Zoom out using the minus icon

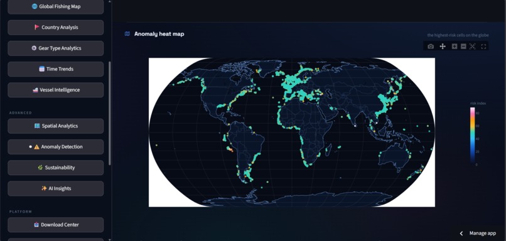(x=463, y=46)
